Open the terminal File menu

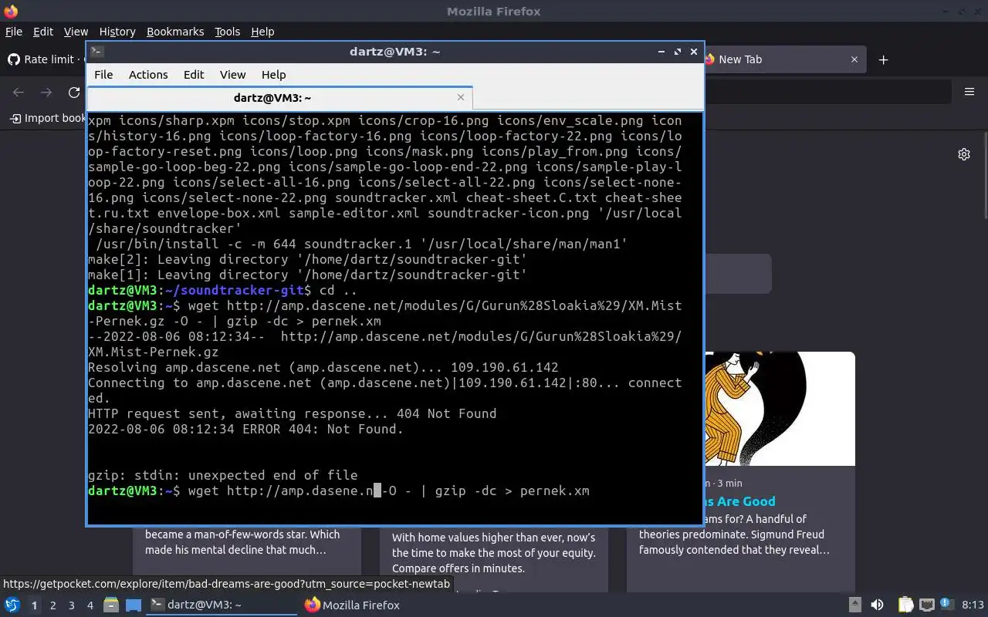click(103, 75)
